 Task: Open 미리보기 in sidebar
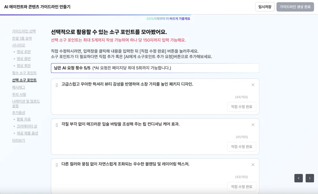(x=19, y=140)
